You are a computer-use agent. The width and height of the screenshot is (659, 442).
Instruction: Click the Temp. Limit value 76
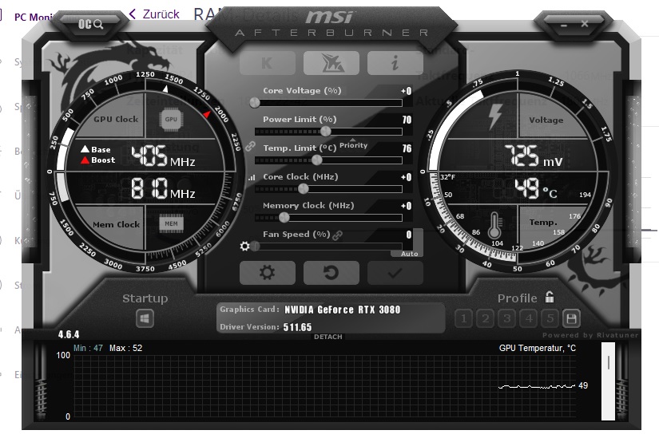(x=407, y=148)
